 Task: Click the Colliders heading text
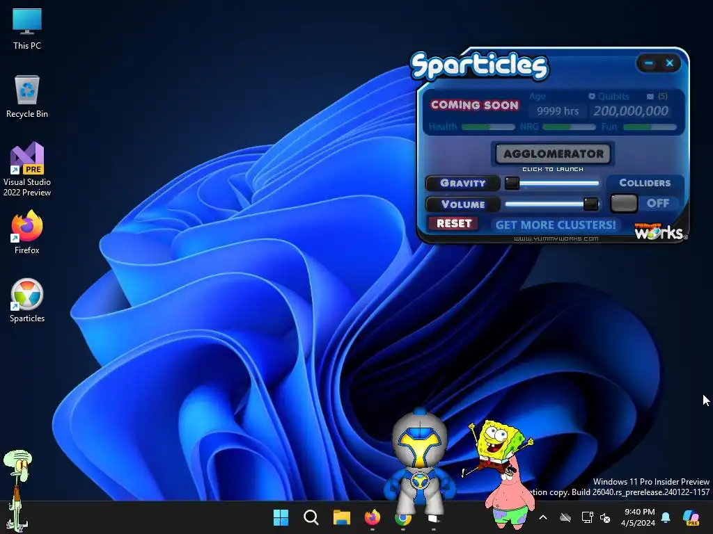[x=645, y=183]
